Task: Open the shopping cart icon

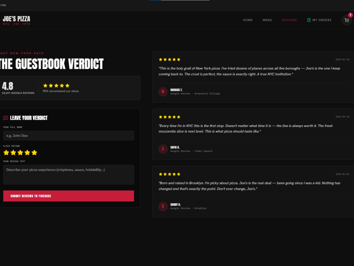Action: pyautogui.click(x=347, y=20)
